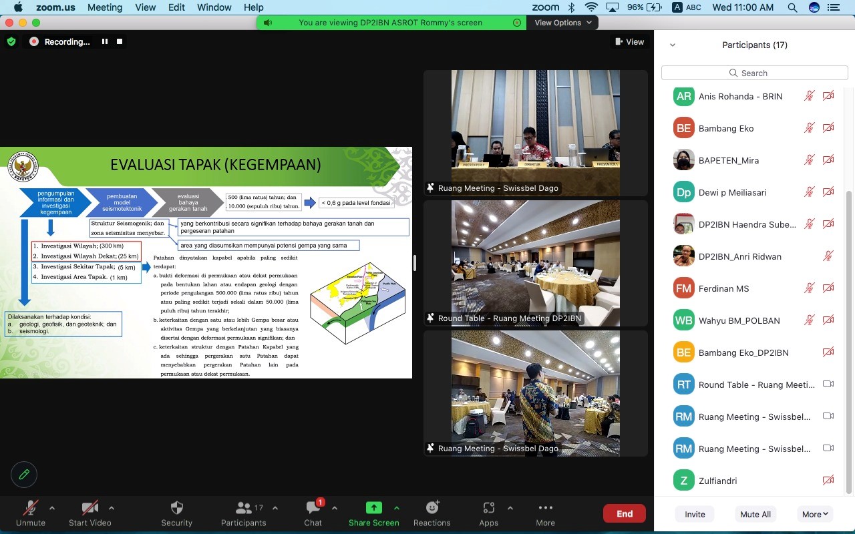Click the Share Screen icon

coord(373,508)
